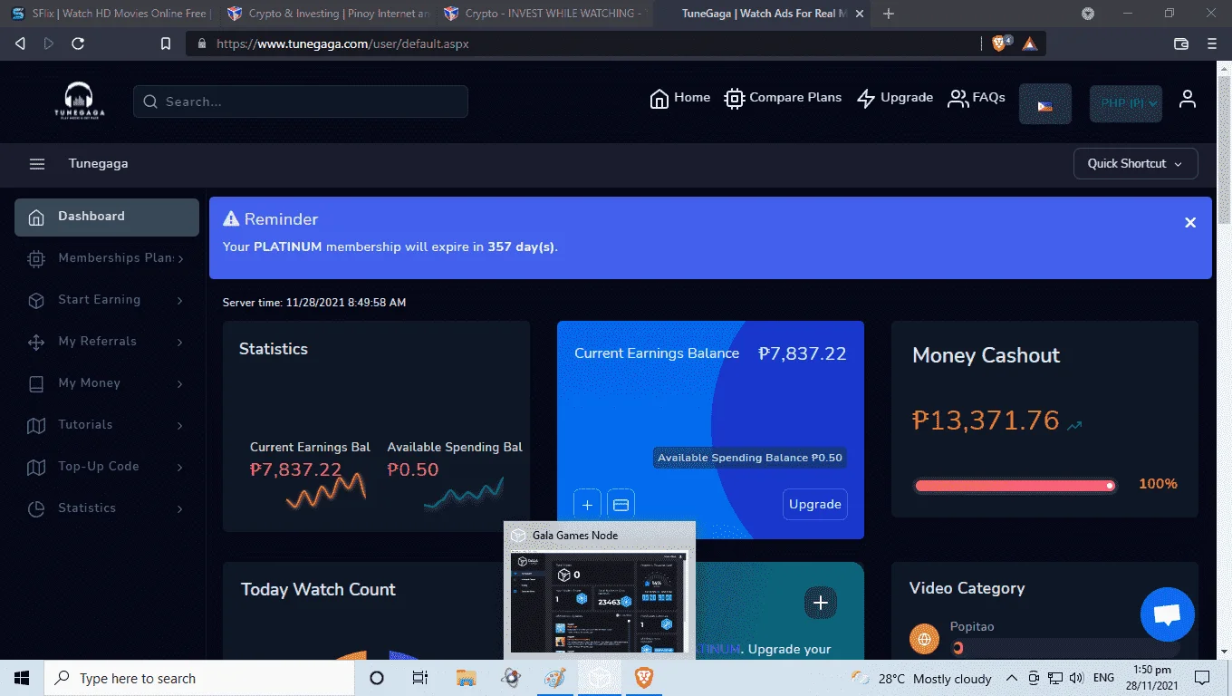Switch to the SFlix browser tab
This screenshot has width=1232, height=696.
(111, 14)
